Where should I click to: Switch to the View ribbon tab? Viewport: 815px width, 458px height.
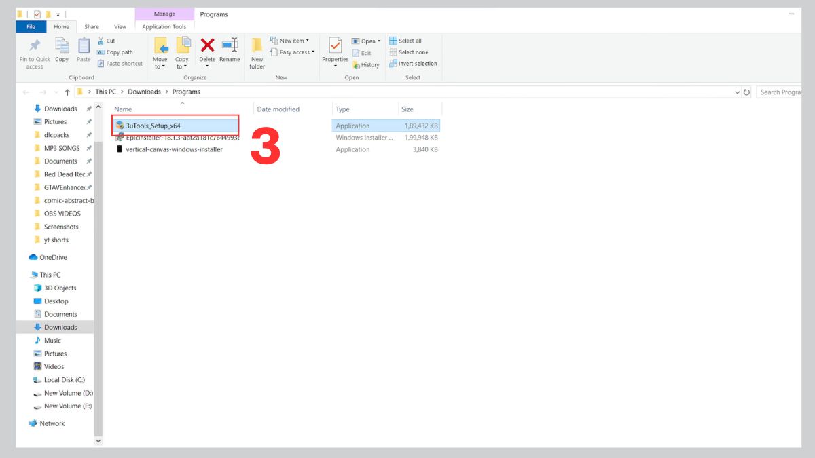(120, 27)
